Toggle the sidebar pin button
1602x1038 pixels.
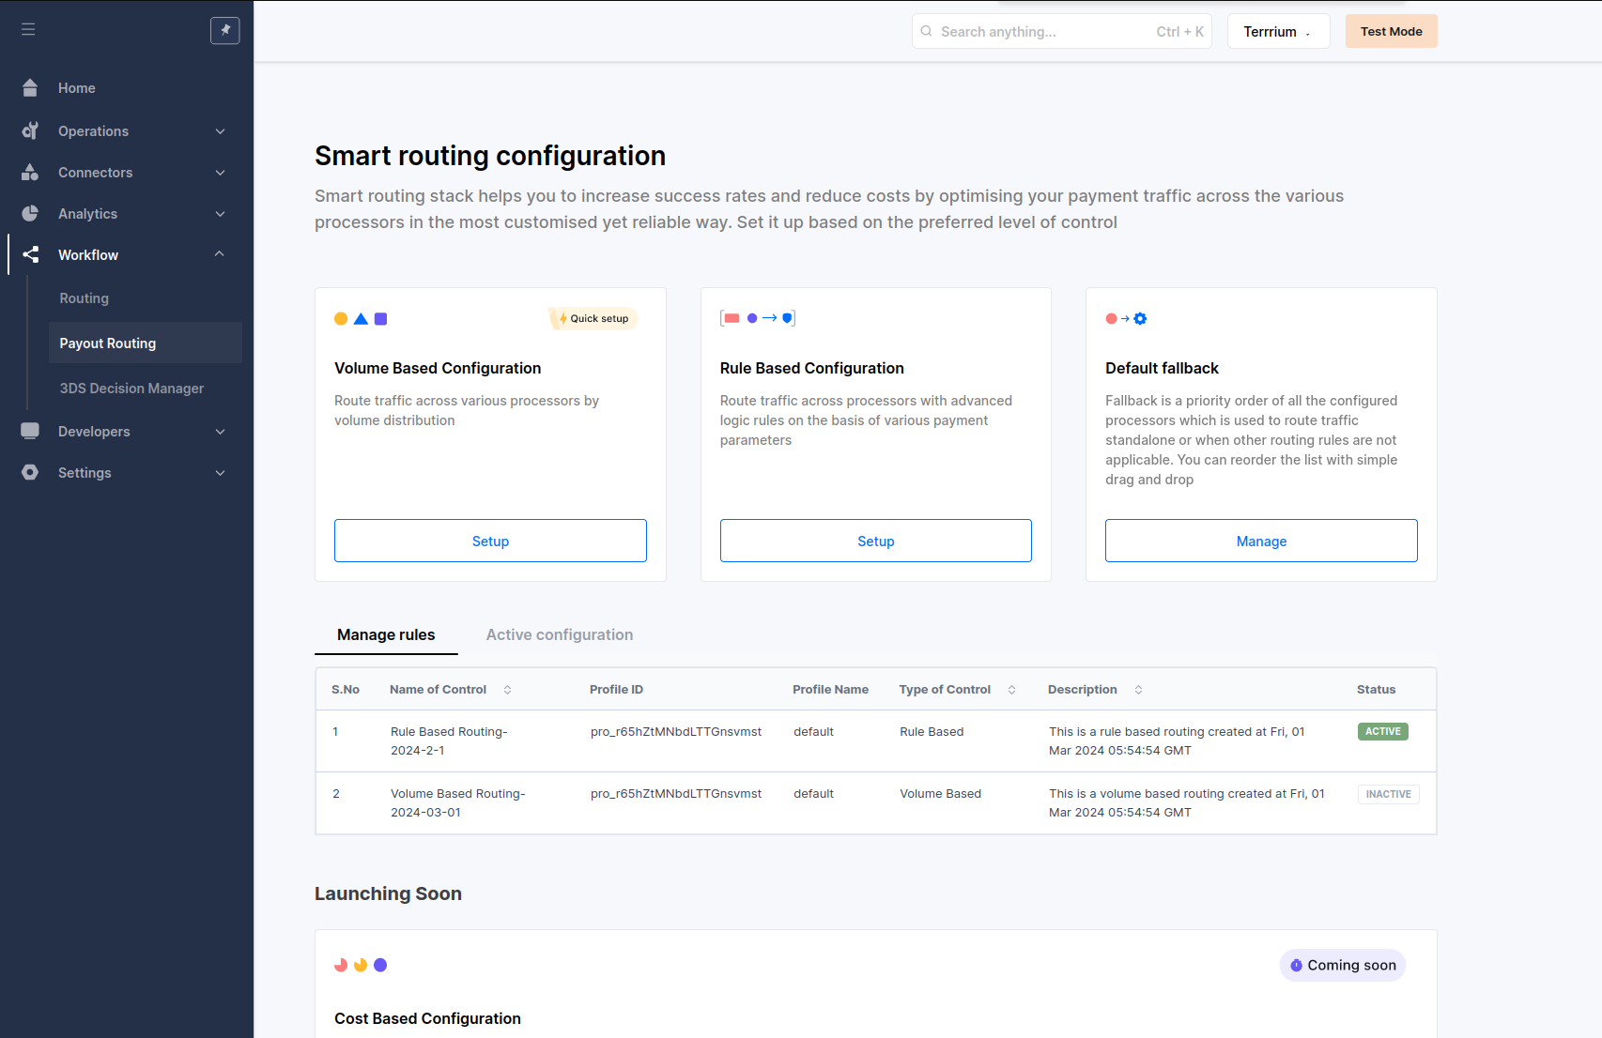click(224, 30)
